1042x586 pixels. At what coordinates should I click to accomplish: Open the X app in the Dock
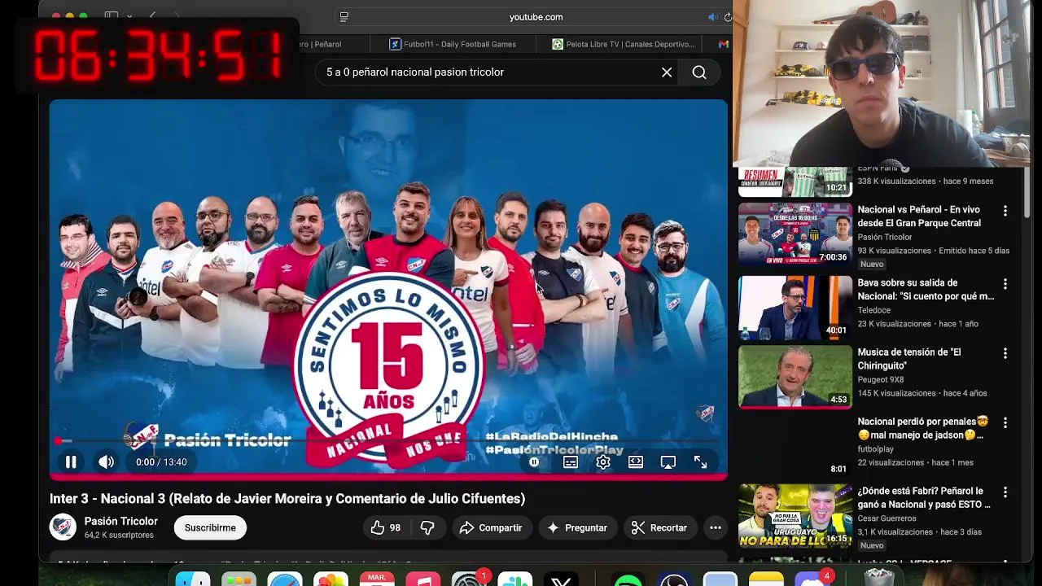[561, 579]
